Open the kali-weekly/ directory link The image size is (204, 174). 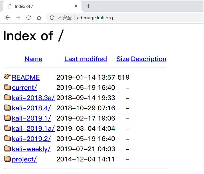[x=31, y=149]
